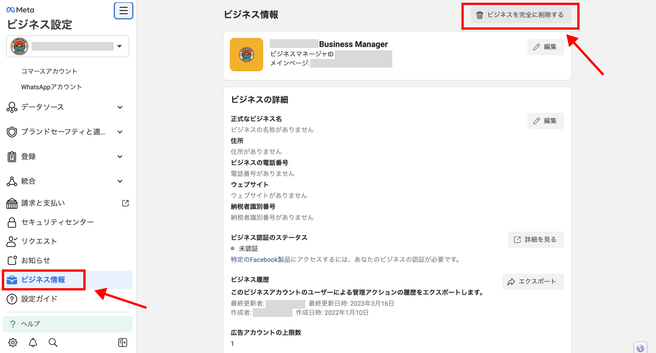Click ビジネスを完全に削除する button
The height and width of the screenshot is (353, 656).
pyautogui.click(x=521, y=15)
